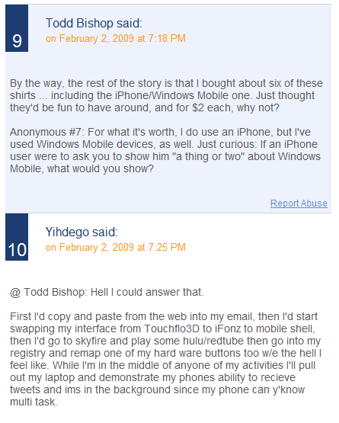
Task: Click the '@ Todd Bishop' reply line
Action: (x=107, y=292)
